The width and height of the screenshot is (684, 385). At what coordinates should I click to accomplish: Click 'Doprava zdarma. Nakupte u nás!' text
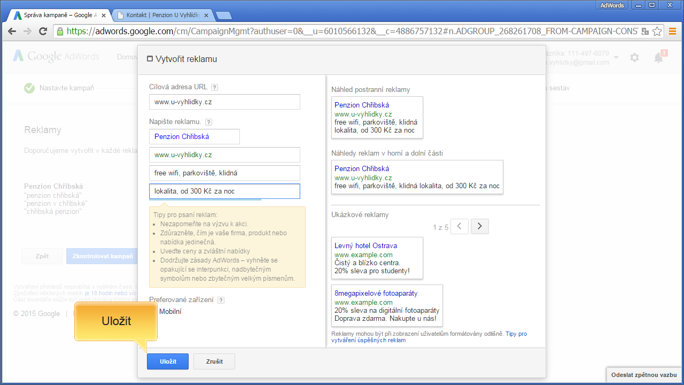[x=385, y=319]
